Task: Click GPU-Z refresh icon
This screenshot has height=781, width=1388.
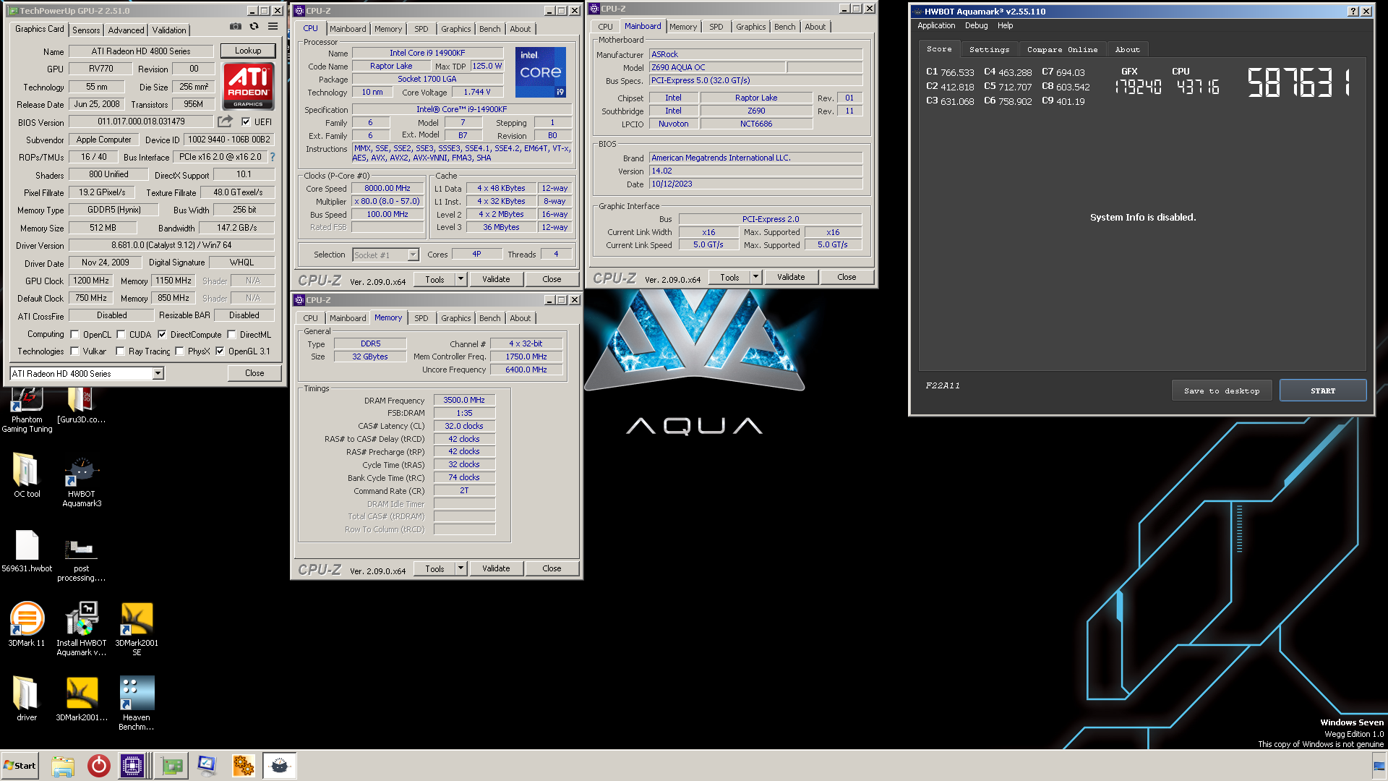Action: click(x=254, y=27)
